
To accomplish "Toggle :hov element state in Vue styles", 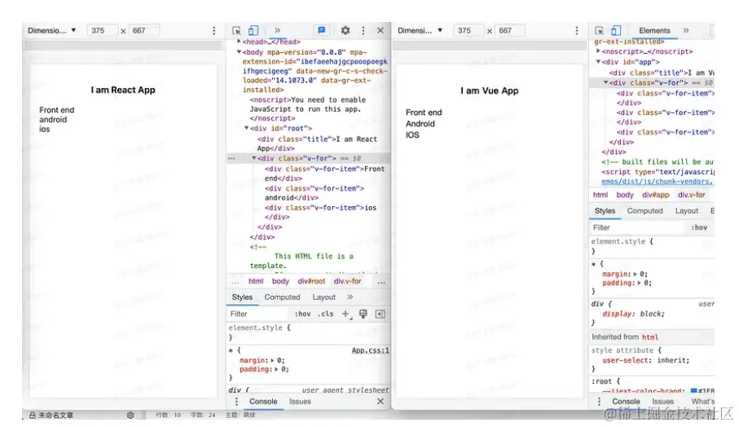I will click(699, 227).
